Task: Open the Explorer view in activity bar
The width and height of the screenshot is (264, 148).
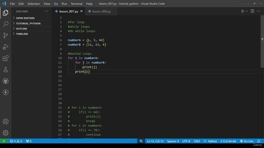Action: click(x=5, y=13)
